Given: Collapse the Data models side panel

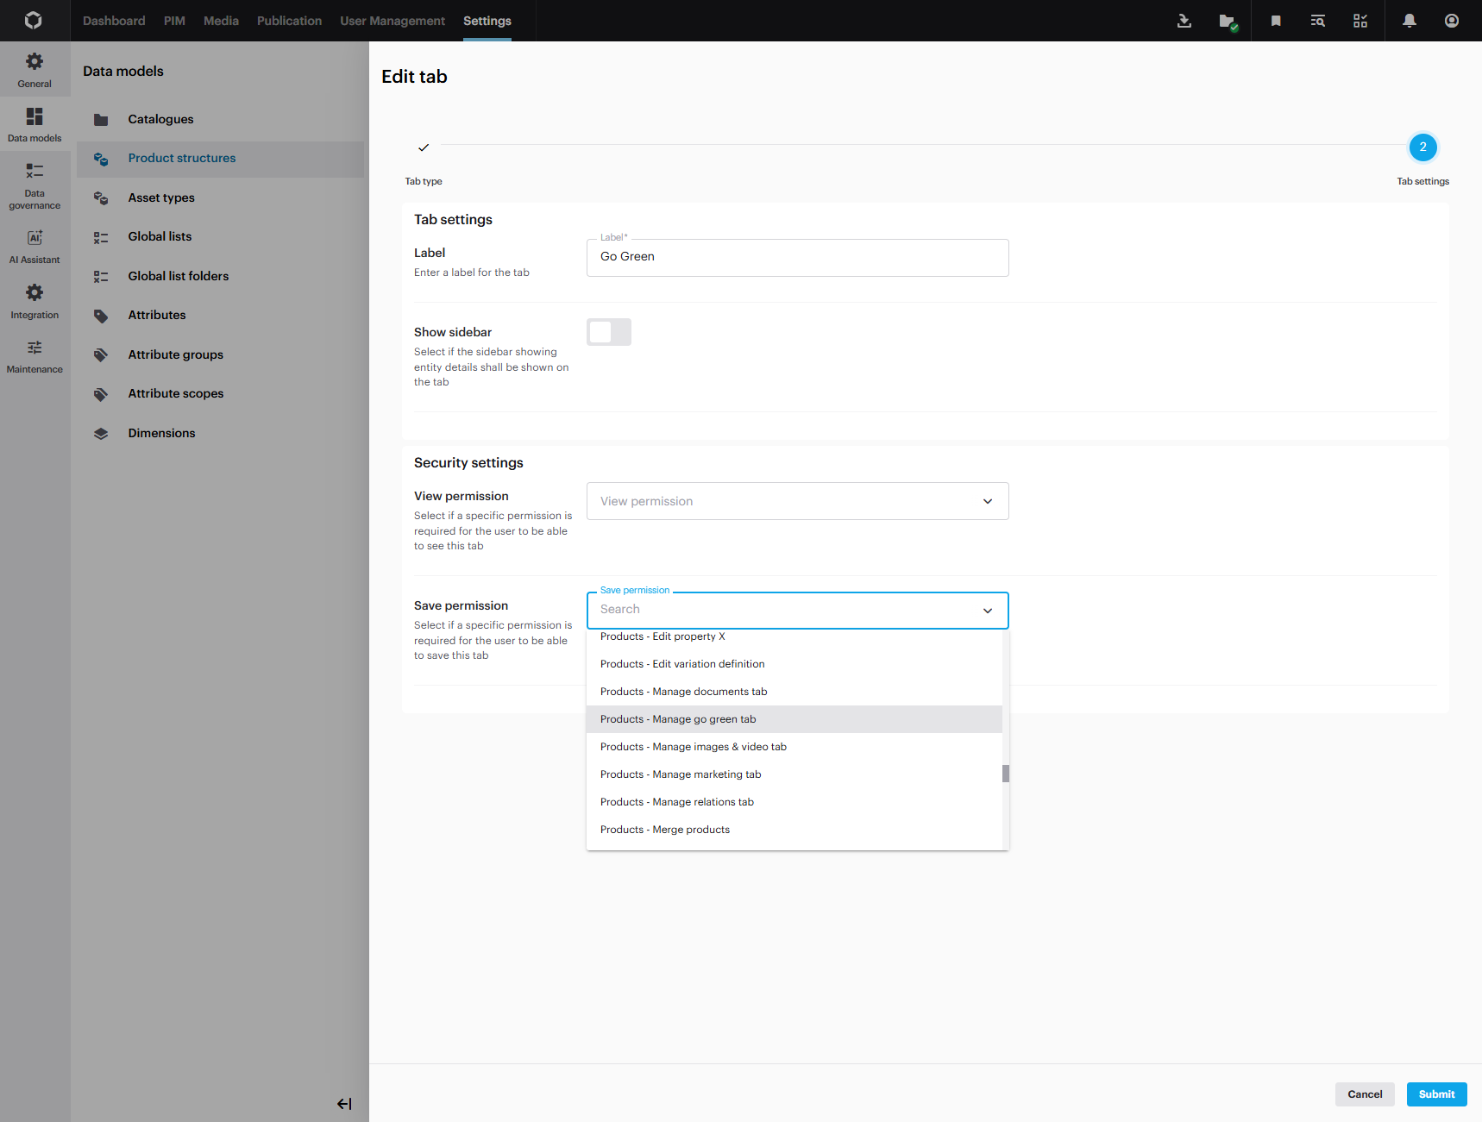Looking at the screenshot, I should (344, 1104).
